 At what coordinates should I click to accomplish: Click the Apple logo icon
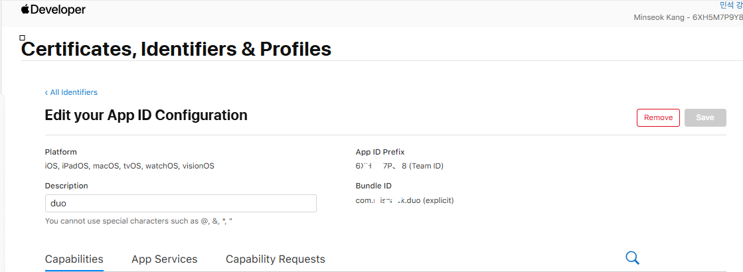tap(25, 9)
